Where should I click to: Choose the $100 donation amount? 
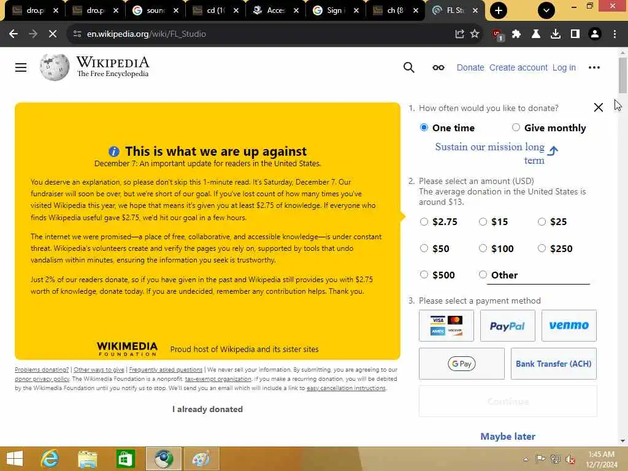(483, 248)
